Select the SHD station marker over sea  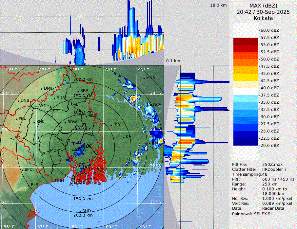80,211
